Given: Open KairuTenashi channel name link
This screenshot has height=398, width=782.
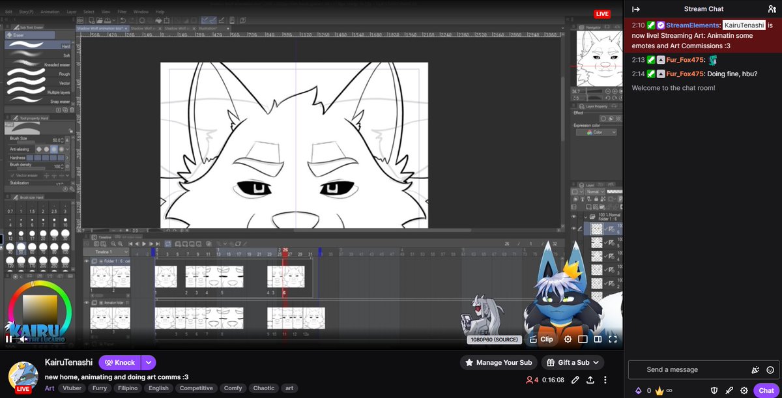Looking at the screenshot, I should [69, 362].
